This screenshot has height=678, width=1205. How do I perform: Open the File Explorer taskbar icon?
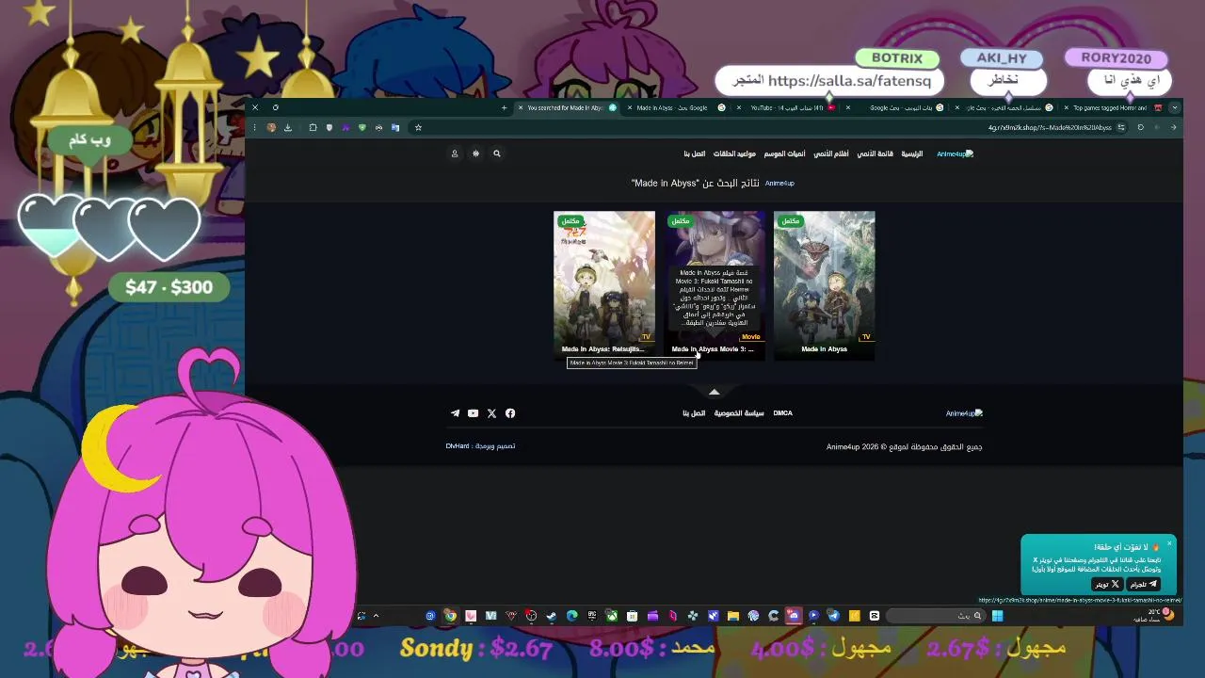click(x=732, y=616)
